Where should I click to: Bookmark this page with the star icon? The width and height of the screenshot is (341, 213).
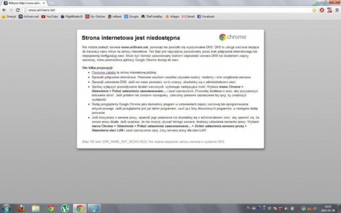pyautogui.click(x=314, y=10)
